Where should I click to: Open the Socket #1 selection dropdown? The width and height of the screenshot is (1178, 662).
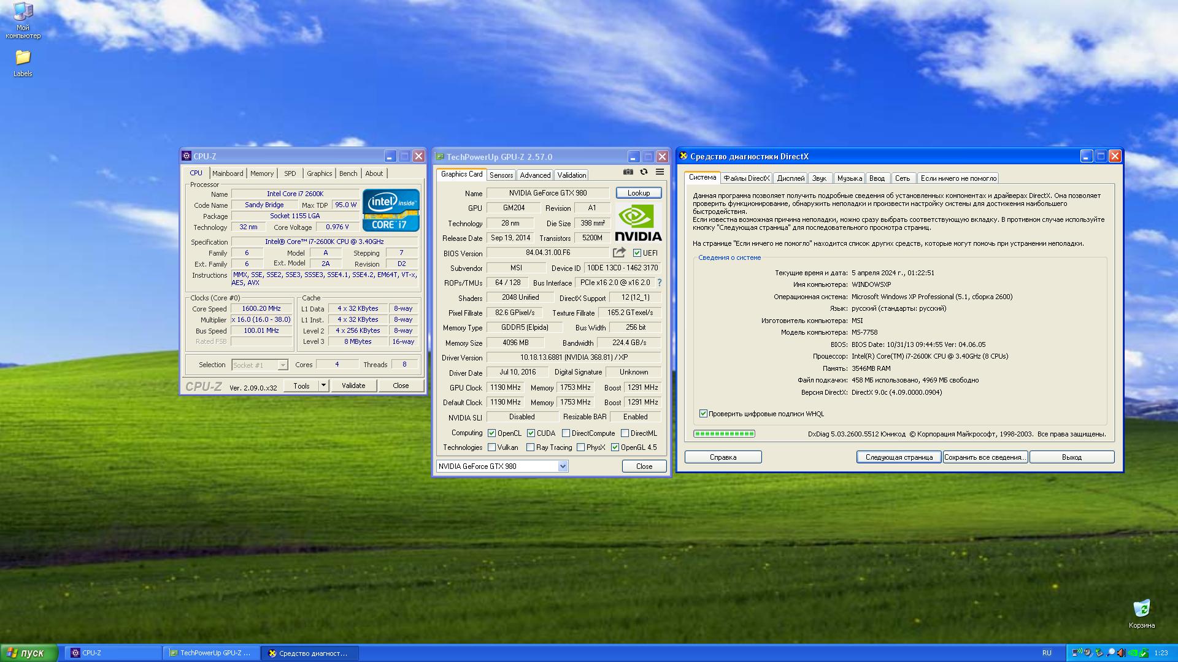[x=282, y=365]
